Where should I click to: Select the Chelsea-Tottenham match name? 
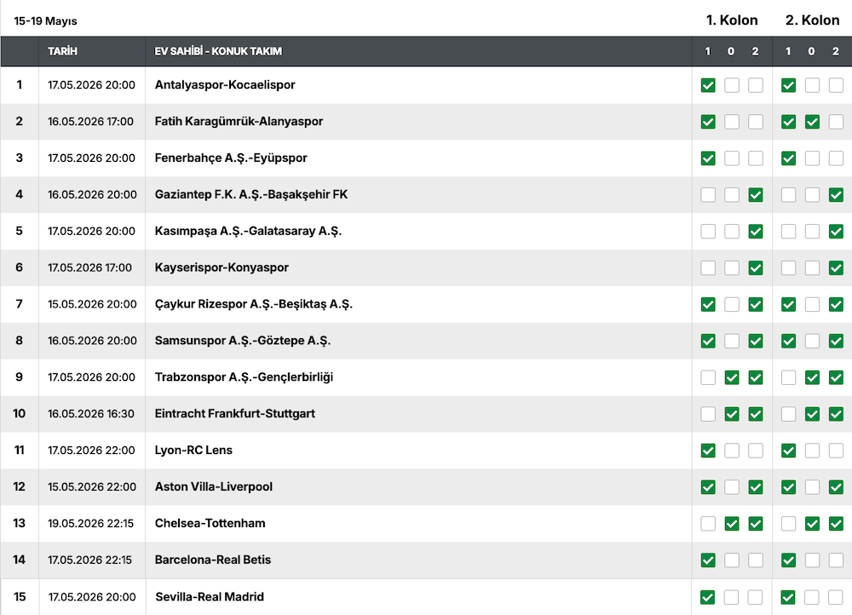(210, 523)
